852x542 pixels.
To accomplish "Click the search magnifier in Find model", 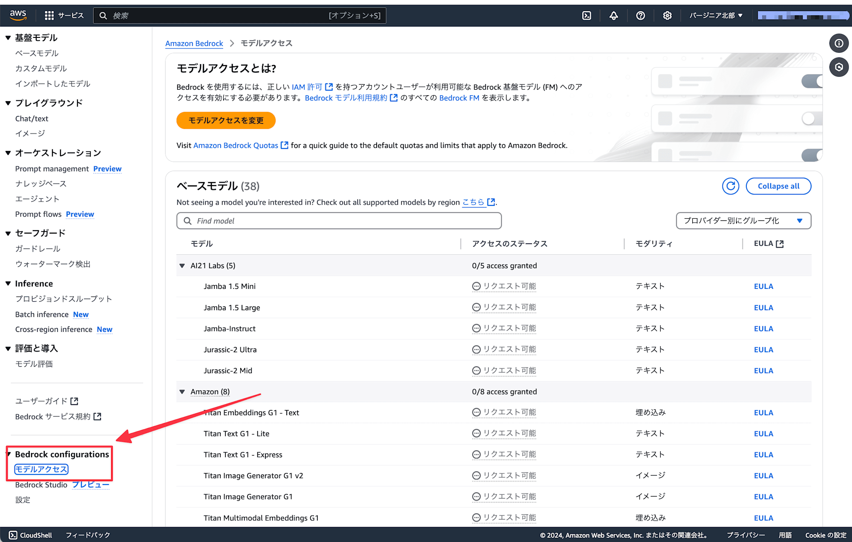I will [x=187, y=221].
